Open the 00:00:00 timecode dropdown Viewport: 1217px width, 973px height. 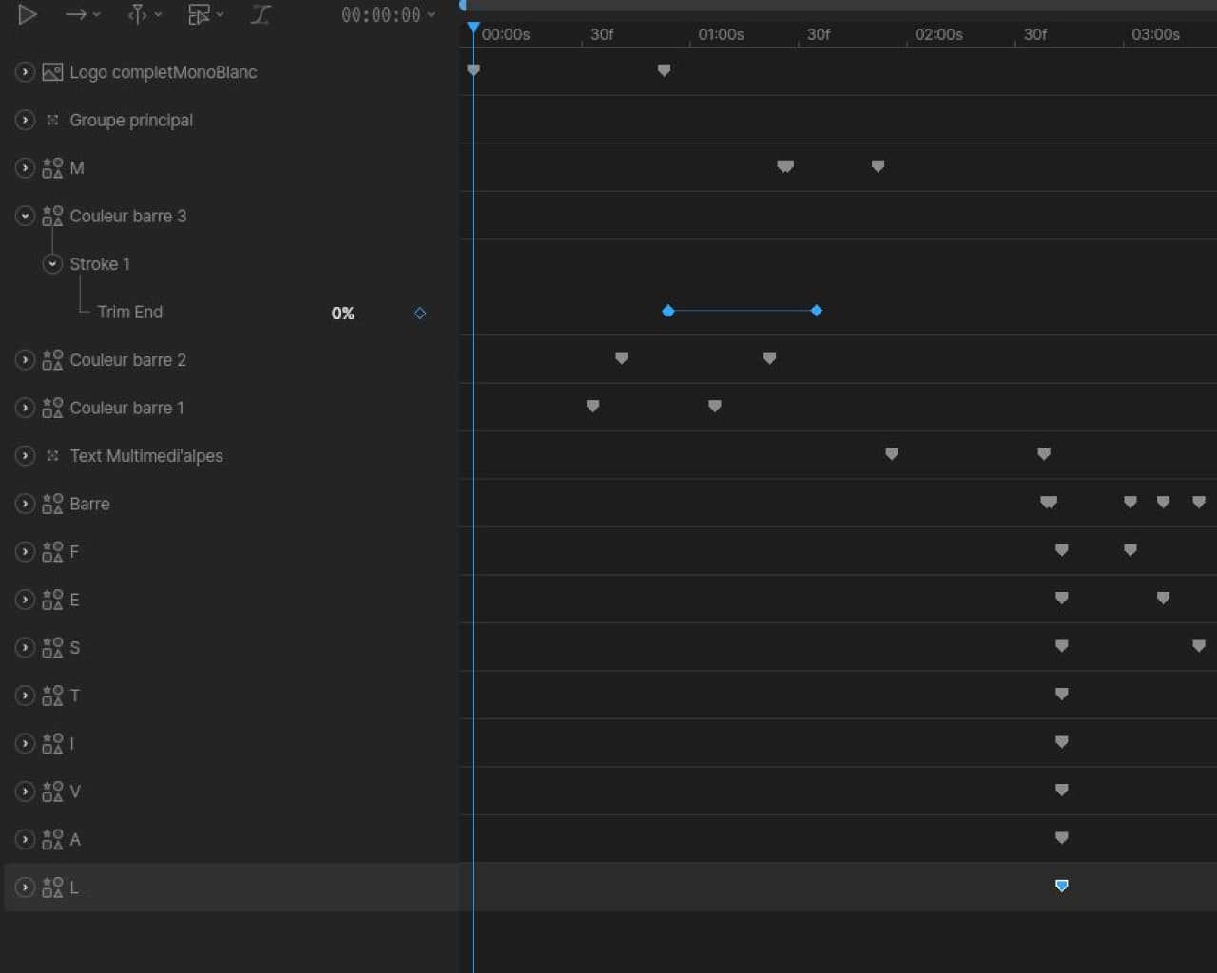[x=388, y=14]
